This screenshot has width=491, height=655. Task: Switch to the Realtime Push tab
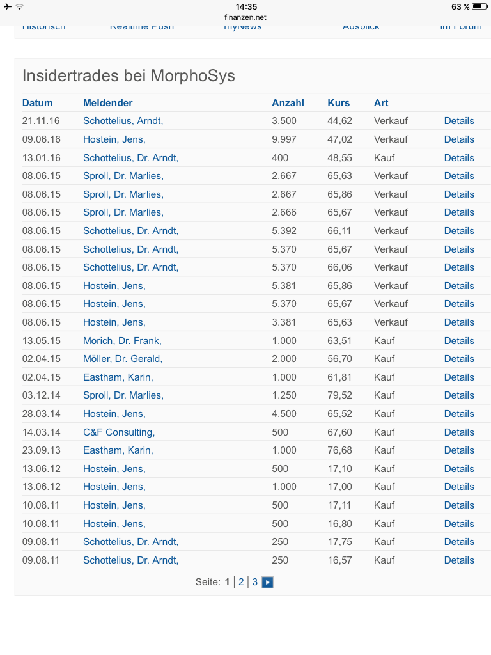(141, 27)
